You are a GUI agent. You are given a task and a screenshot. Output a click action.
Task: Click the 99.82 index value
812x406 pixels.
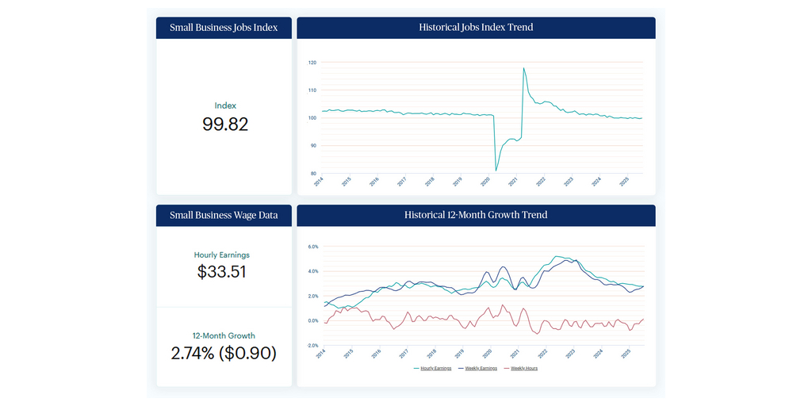click(x=225, y=124)
